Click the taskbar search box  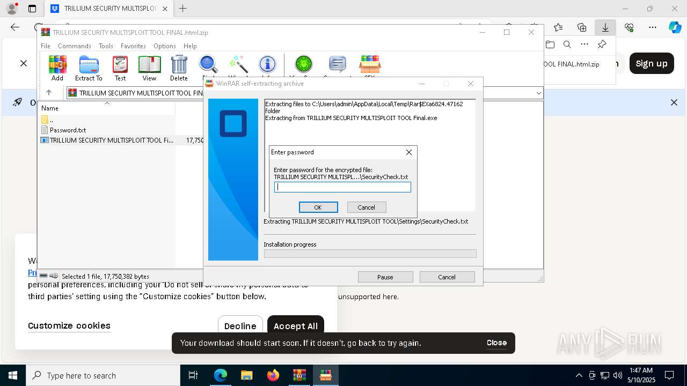click(103, 375)
